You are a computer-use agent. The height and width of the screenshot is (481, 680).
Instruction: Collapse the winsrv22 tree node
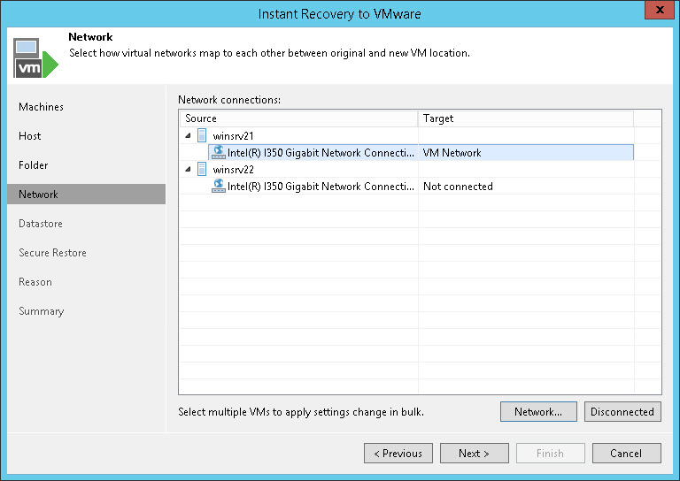187,169
